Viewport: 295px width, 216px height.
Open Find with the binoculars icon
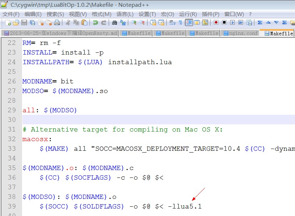click(x=114, y=22)
